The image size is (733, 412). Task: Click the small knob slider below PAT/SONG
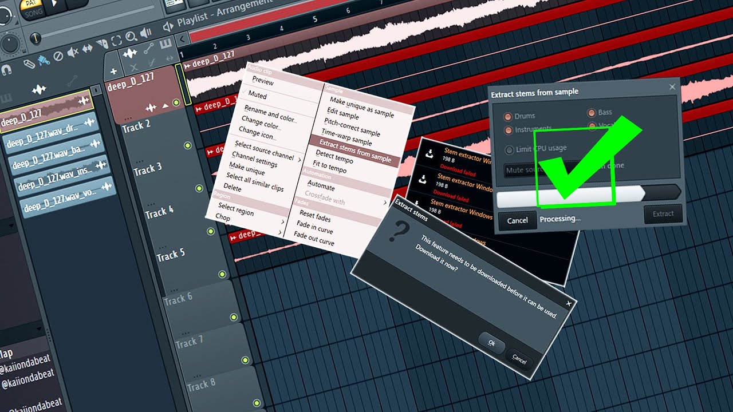(34, 39)
